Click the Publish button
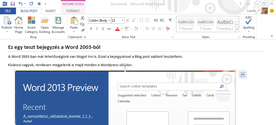 click(7, 25)
